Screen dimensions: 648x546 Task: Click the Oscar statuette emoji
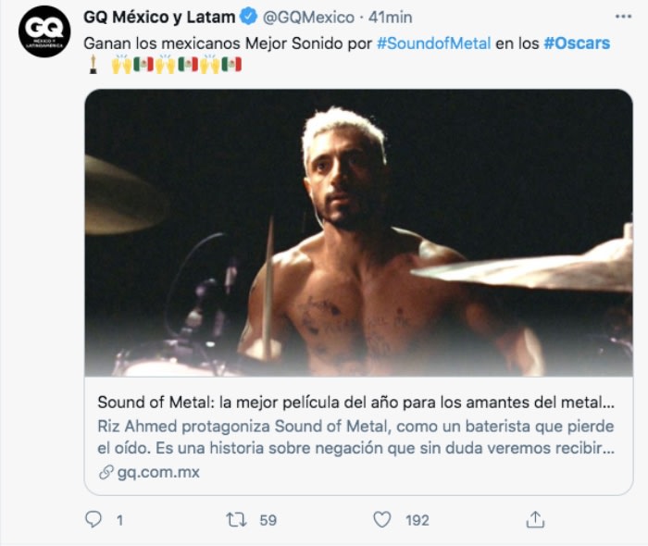93,65
